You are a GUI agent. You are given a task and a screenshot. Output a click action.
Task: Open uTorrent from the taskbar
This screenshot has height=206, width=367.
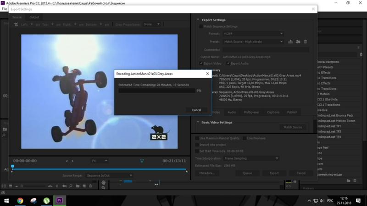coord(46,201)
